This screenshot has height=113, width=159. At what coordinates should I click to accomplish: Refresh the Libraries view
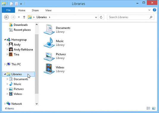click(x=101, y=17)
